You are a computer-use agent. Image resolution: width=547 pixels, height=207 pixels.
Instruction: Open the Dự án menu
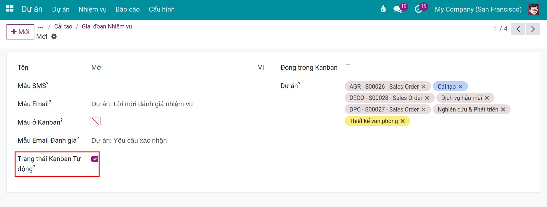pos(61,9)
